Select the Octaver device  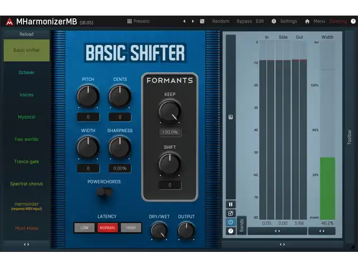point(26,72)
